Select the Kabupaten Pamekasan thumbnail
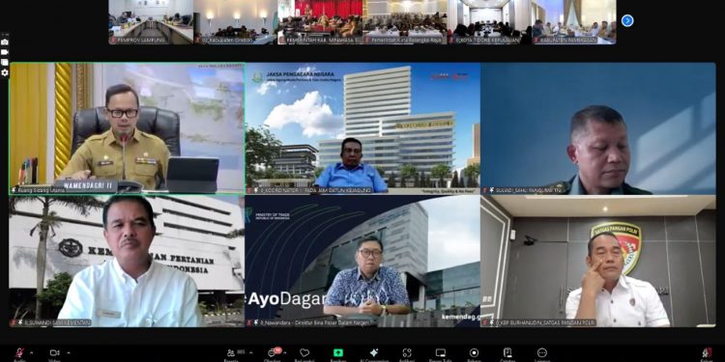 [x=574, y=21]
